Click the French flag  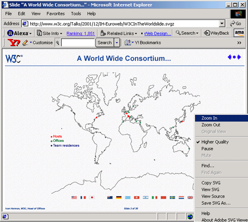point(83,198)
